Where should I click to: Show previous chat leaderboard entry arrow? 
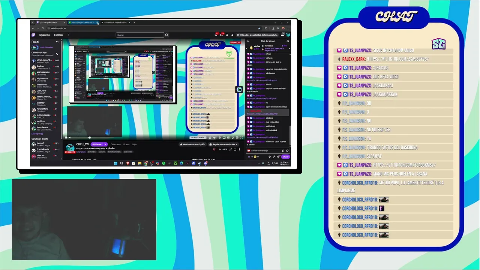[x=247, y=48]
